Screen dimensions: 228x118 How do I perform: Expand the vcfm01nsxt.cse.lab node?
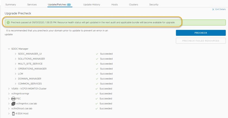[x=9, y=109]
